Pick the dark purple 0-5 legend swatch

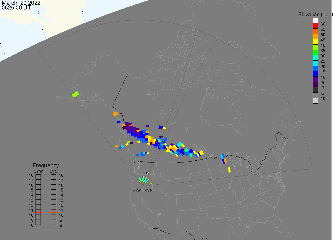point(315,85)
